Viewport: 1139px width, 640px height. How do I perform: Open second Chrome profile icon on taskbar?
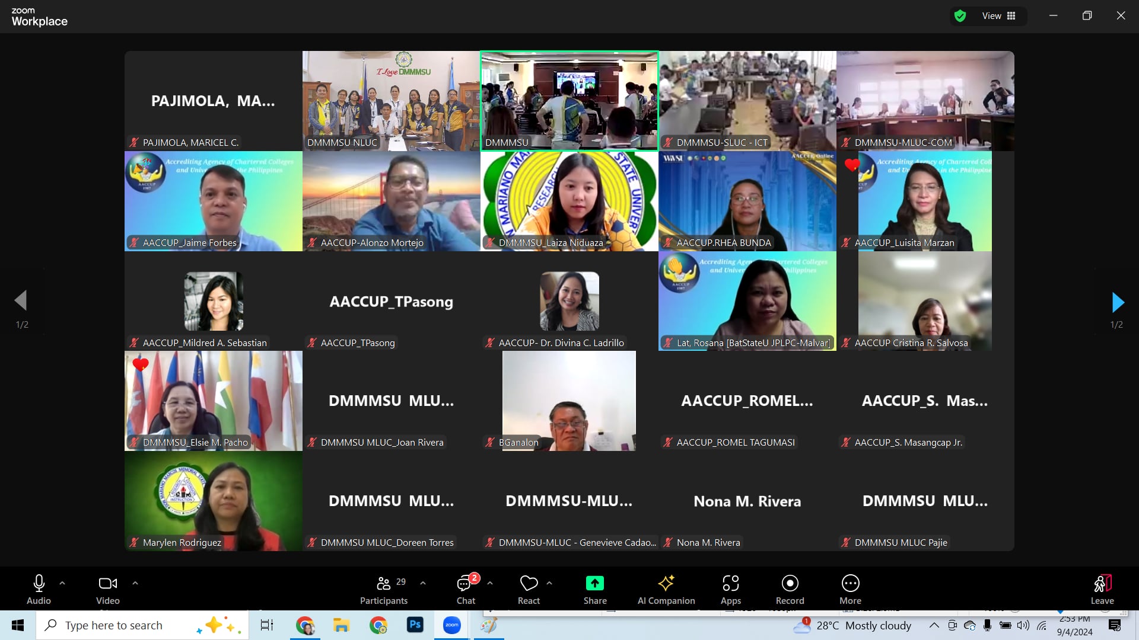(x=378, y=625)
